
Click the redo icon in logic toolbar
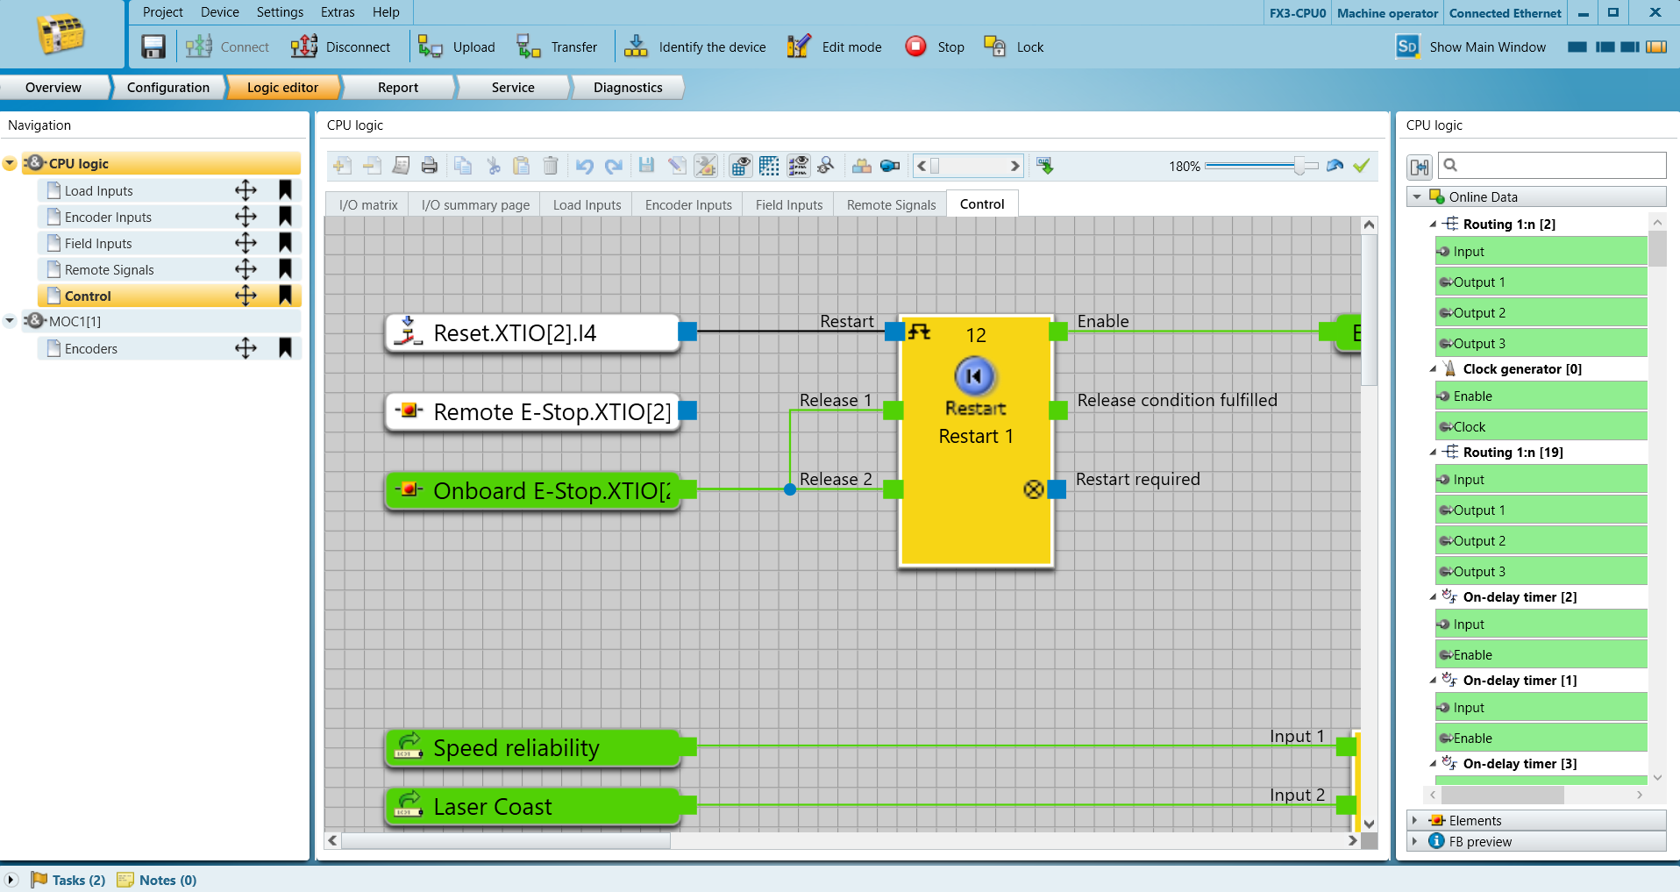click(x=614, y=165)
